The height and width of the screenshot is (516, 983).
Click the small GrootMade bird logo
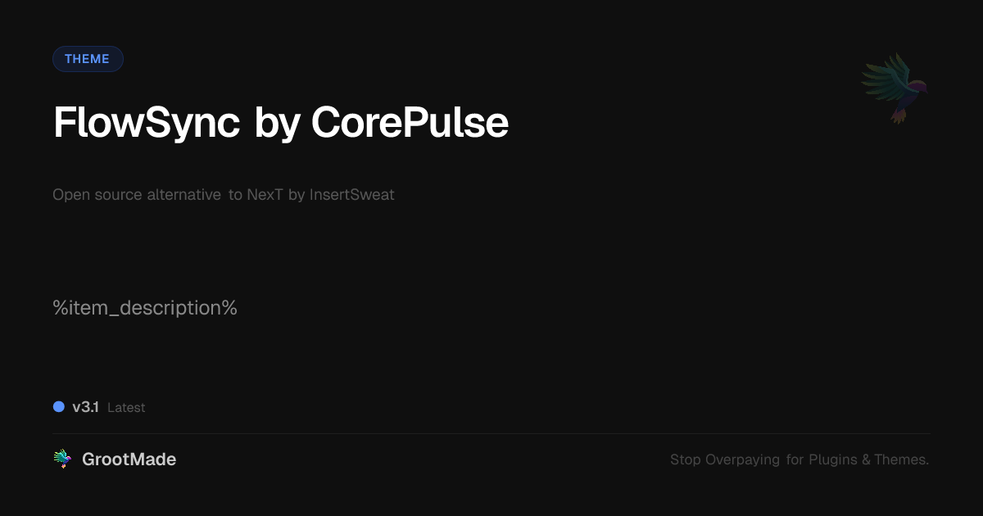[x=62, y=459]
